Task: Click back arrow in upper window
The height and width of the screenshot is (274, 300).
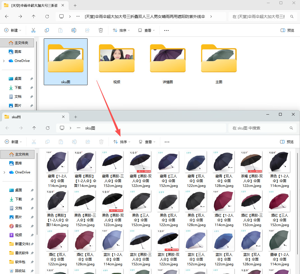Action: [x=7, y=17]
